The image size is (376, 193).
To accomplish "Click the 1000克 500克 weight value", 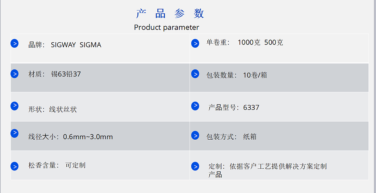I will [260, 42].
